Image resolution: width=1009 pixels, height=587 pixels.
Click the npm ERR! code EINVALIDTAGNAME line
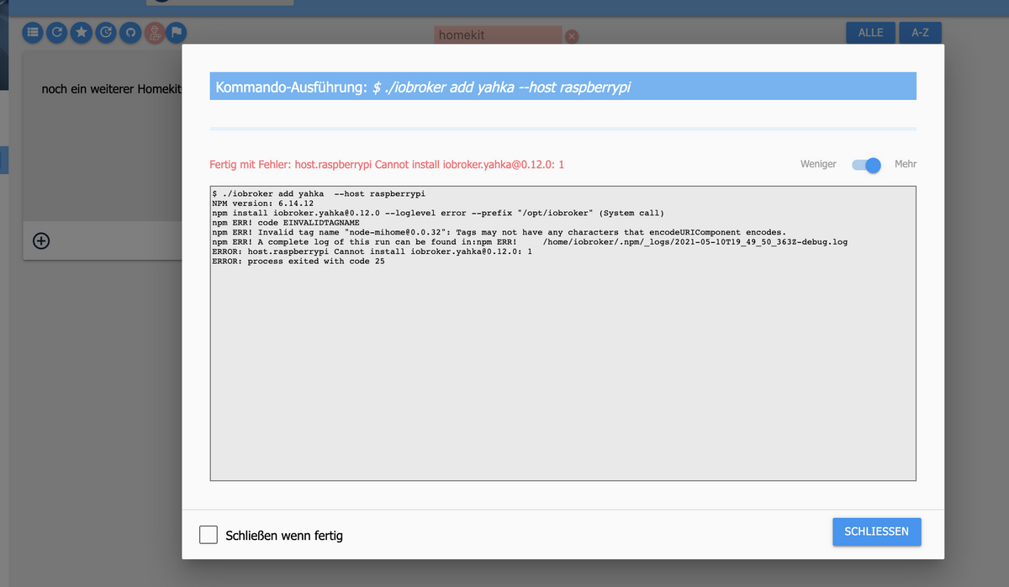(x=286, y=223)
